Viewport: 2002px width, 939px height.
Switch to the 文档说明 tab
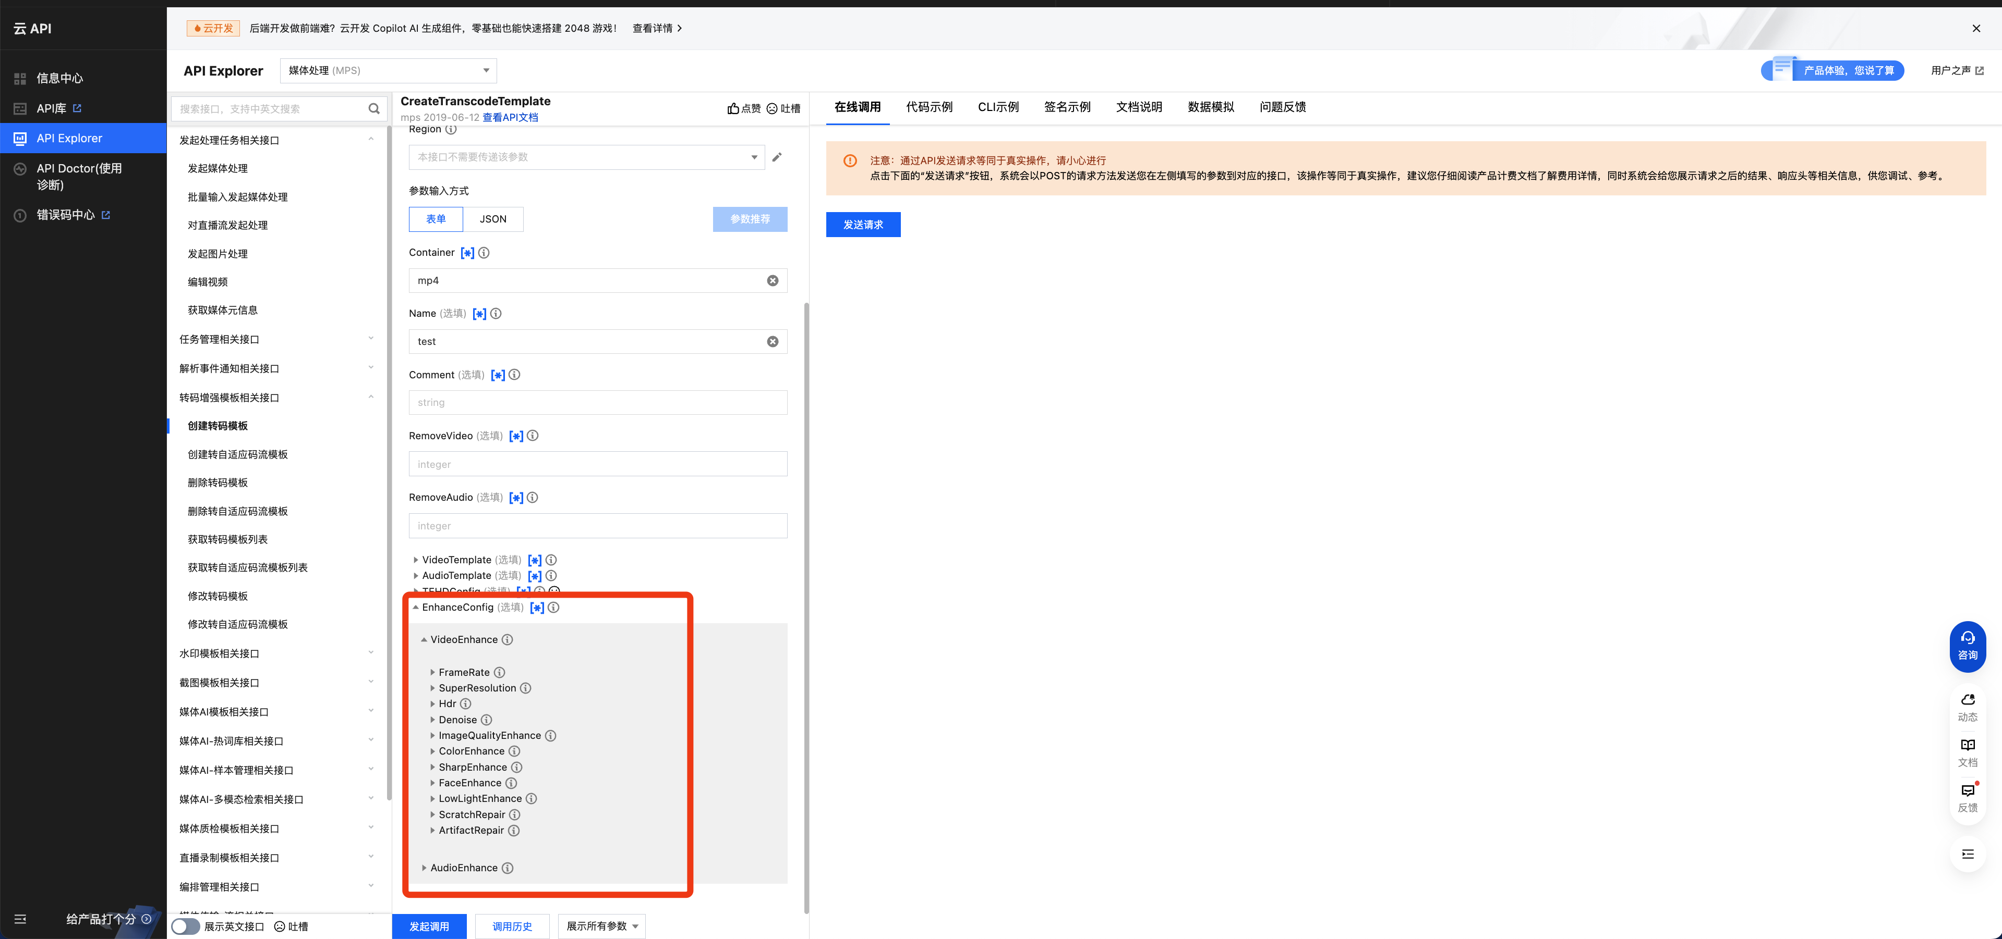pos(1139,107)
